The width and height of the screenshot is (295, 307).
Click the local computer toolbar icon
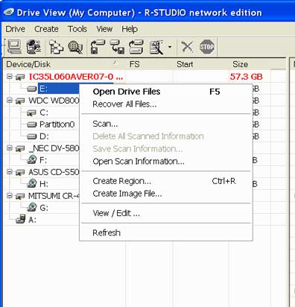click(x=14, y=46)
